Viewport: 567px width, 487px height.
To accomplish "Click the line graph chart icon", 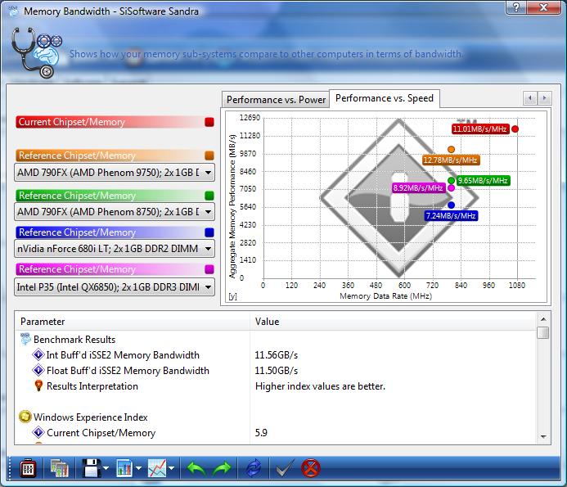I will click(157, 469).
